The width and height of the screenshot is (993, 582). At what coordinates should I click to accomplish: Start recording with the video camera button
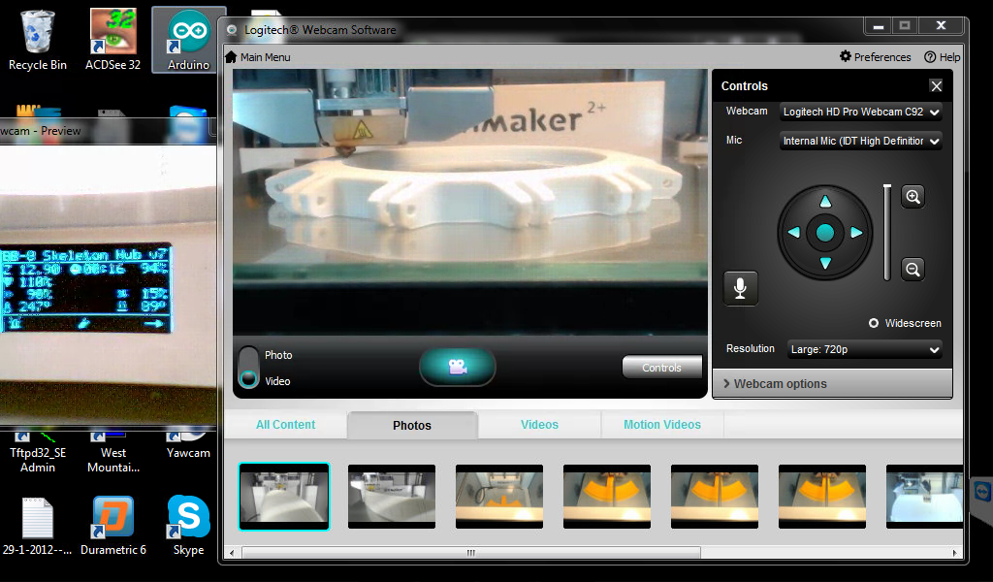pyautogui.click(x=458, y=367)
